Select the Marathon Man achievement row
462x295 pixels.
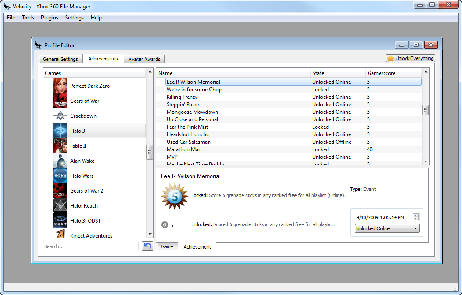click(x=289, y=149)
